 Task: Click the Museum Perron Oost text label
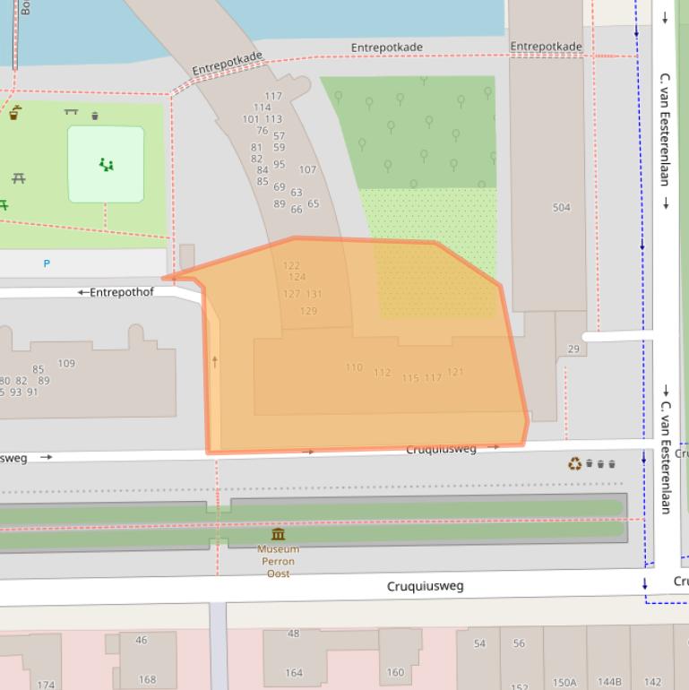pyautogui.click(x=279, y=561)
